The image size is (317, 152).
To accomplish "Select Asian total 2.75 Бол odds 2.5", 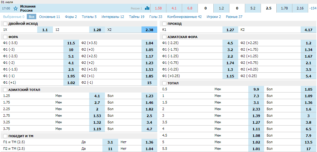I will tap(149, 116).
